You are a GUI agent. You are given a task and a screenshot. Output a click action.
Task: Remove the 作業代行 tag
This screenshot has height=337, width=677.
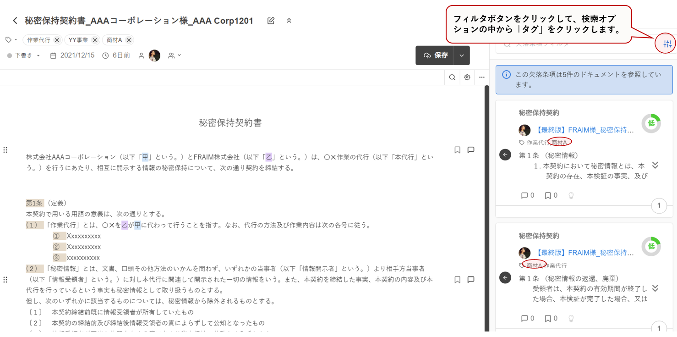coord(57,40)
